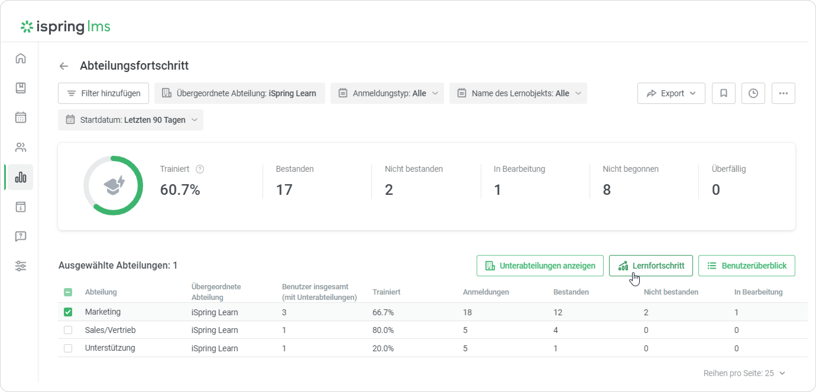This screenshot has height=392, width=816.
Task: Expand the Anmeldungstyp: Alle filter dropdown
Action: pos(387,93)
